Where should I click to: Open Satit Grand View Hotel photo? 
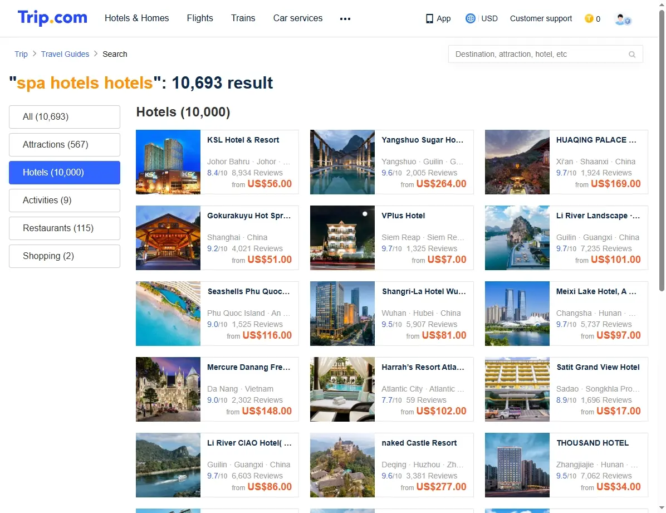(x=517, y=389)
